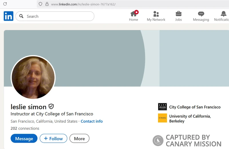Open the Contact info link
229x149 pixels.
[92, 121]
